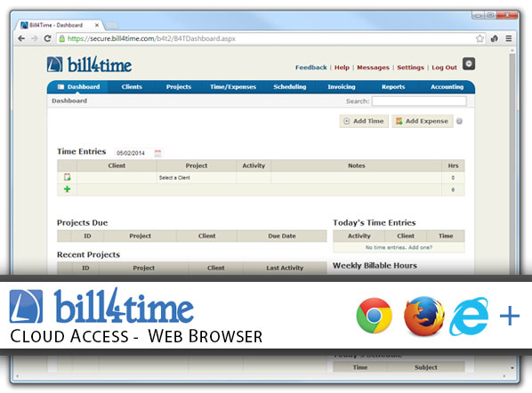Image resolution: width=532 pixels, height=393 pixels.
Task: Click the Subject column header
Action: tap(426, 367)
